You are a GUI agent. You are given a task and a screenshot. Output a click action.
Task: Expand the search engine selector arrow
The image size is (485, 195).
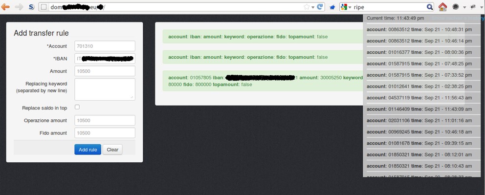350,7
